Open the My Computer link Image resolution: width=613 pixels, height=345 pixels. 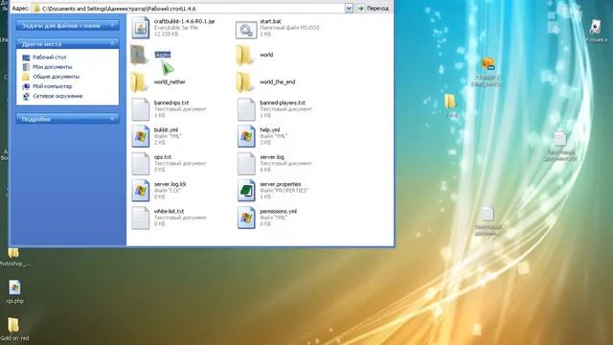point(52,86)
